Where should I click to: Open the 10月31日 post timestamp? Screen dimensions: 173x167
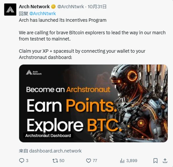click(x=97, y=7)
